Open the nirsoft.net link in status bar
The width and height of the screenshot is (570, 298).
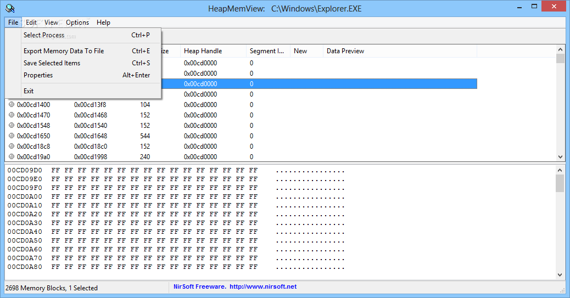(x=263, y=286)
